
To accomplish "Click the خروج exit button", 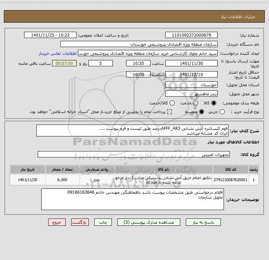I will click(x=57, y=222).
